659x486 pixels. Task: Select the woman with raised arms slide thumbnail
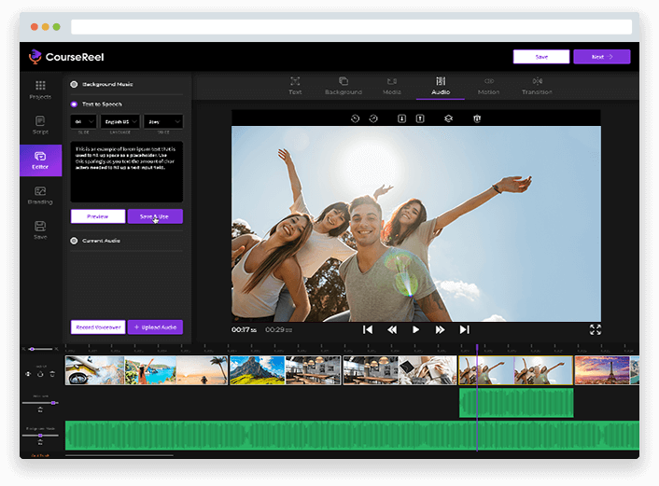(x=150, y=370)
